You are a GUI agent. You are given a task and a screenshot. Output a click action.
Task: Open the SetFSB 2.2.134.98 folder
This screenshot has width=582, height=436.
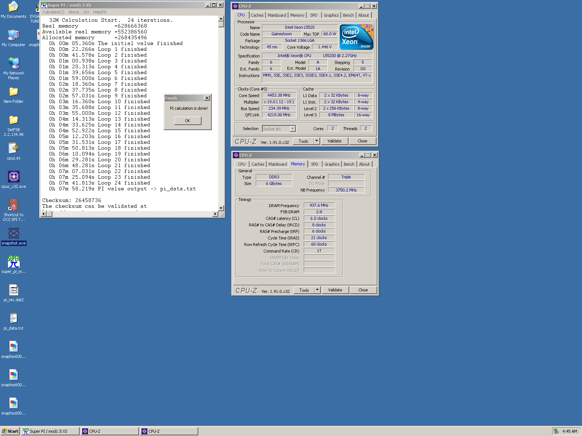point(13,126)
